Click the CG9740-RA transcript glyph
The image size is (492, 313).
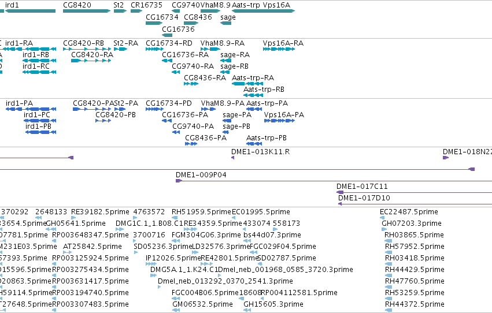pyautogui.click(x=176, y=72)
